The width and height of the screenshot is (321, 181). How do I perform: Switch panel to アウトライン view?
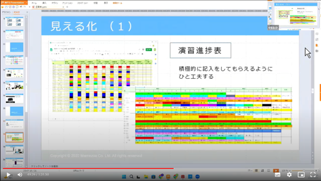[6, 12]
